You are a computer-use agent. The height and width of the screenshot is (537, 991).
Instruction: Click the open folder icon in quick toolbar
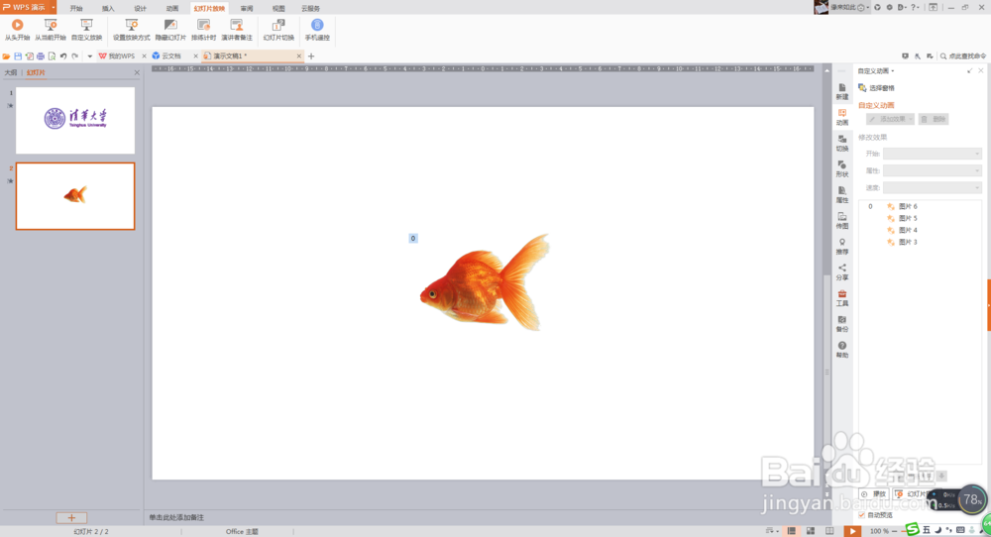(x=6, y=56)
